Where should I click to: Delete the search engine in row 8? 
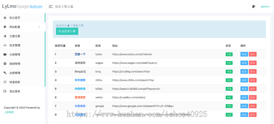tap(253, 115)
